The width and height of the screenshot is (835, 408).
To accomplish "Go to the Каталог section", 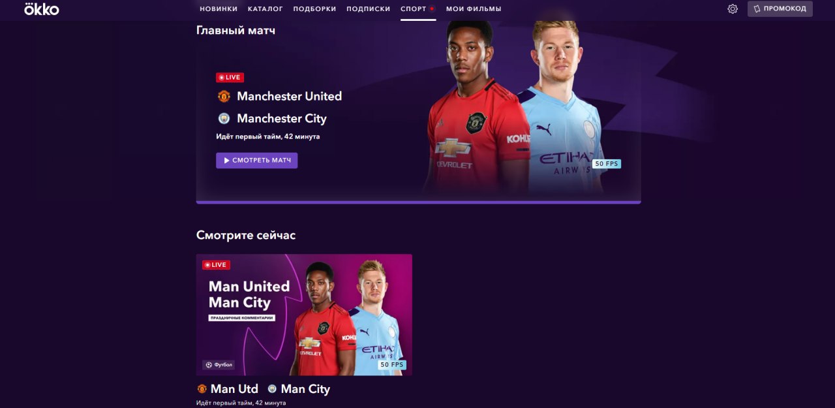I will pos(266,9).
